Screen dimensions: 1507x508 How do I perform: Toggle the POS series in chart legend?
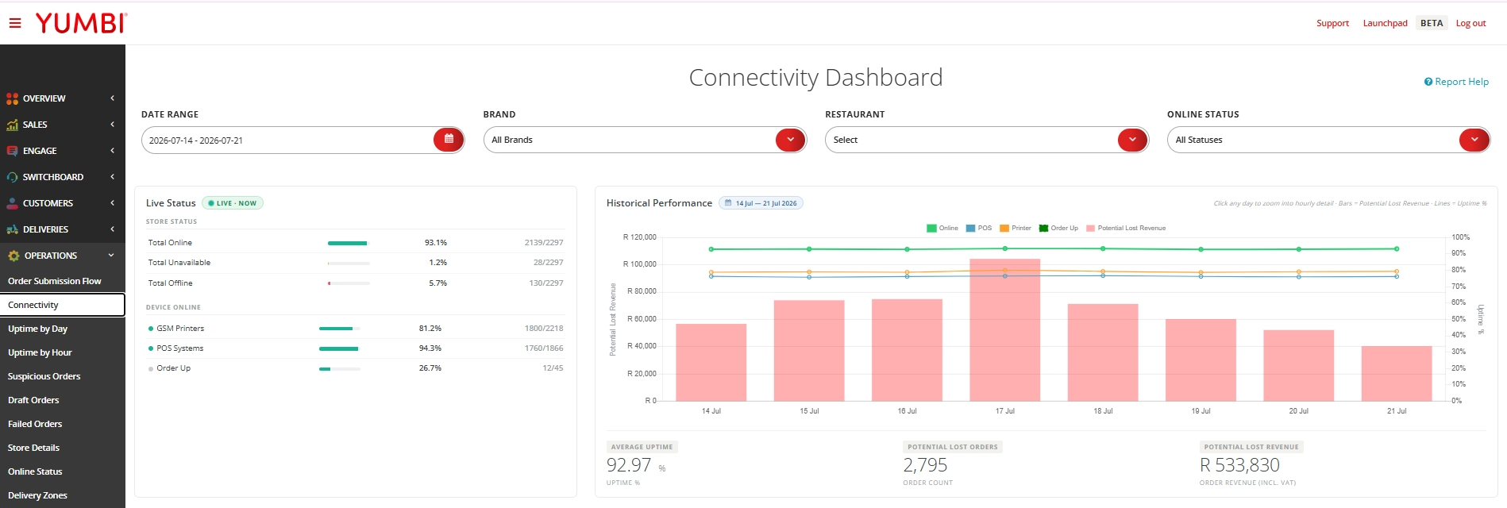pos(979,228)
